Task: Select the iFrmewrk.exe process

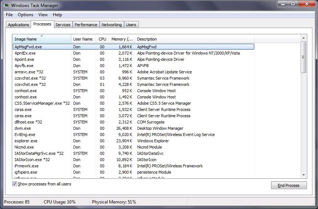Action: [x=133, y=166]
